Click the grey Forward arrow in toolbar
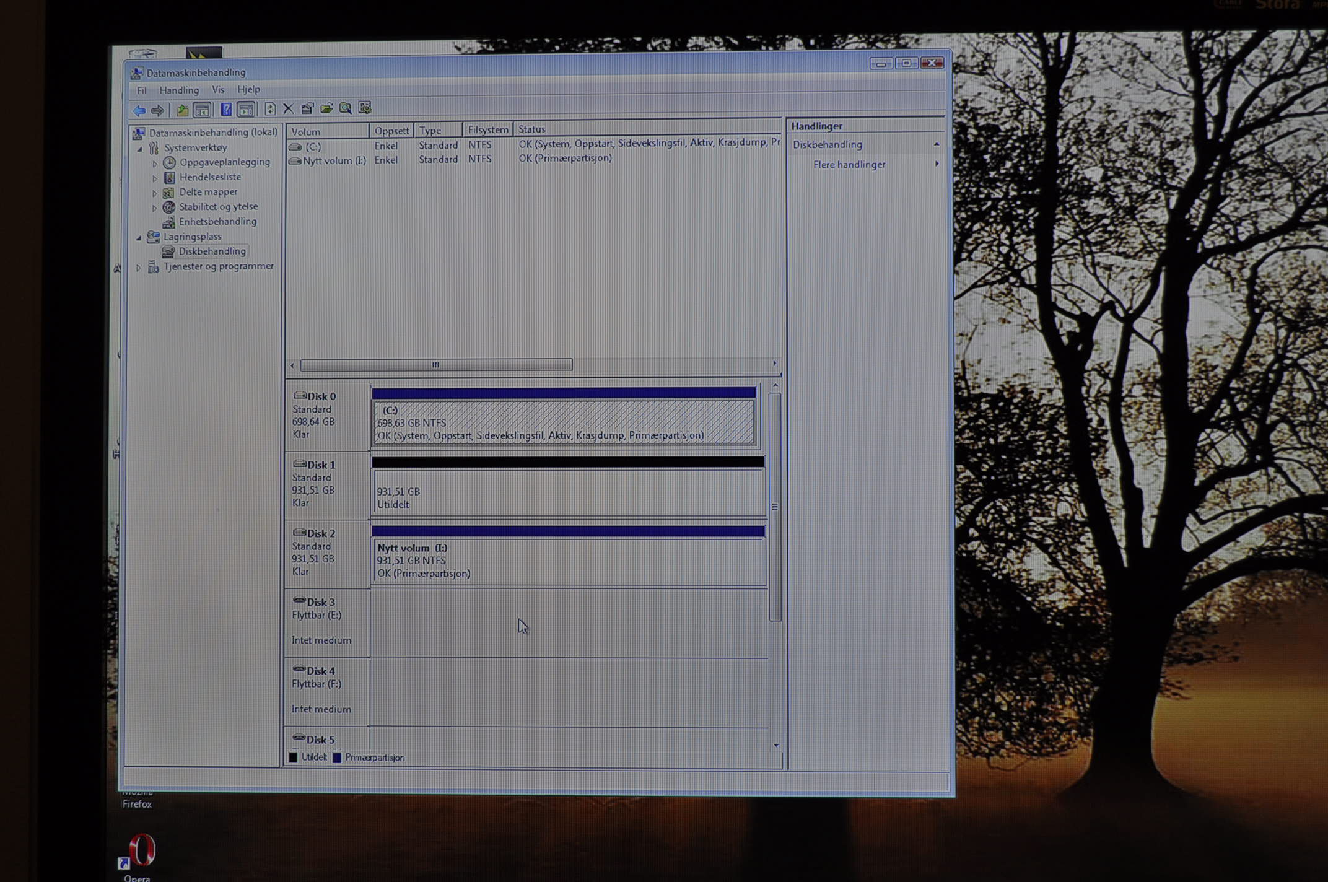 tap(158, 110)
